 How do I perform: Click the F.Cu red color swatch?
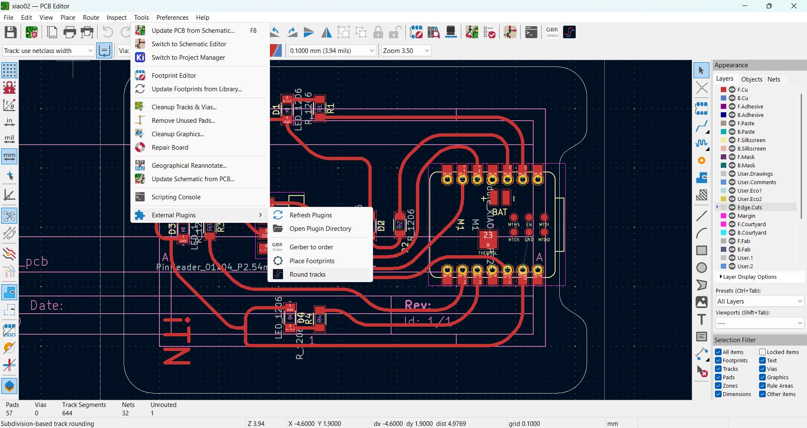(723, 90)
